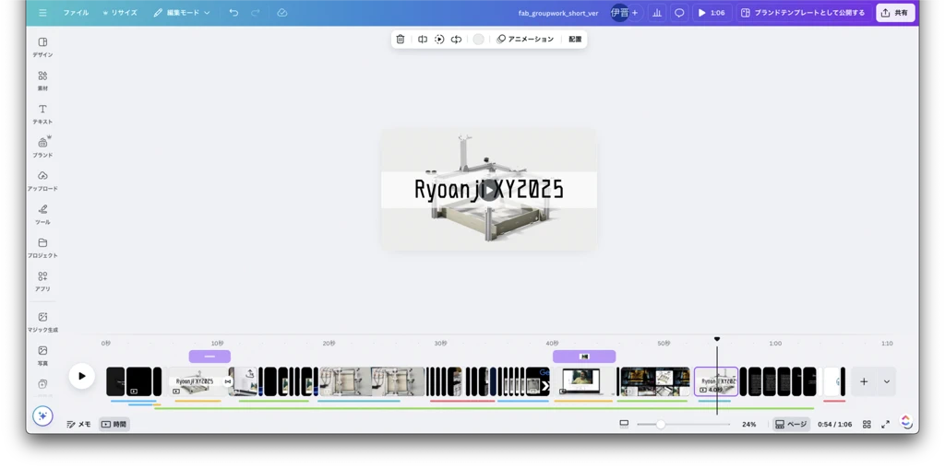Open the analytics bar chart icon
The image size is (945, 468).
[657, 13]
